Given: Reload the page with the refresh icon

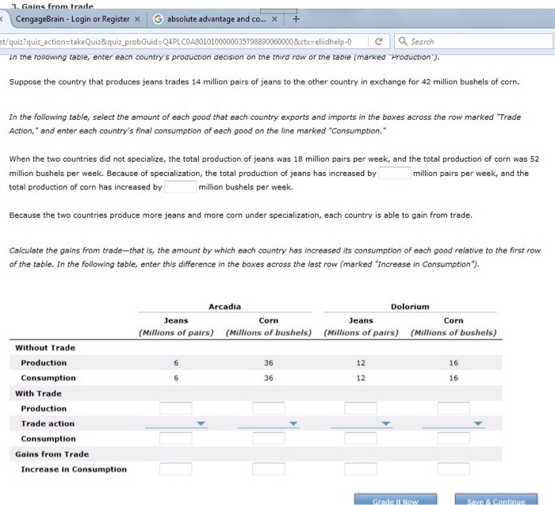Looking at the screenshot, I should [x=378, y=42].
